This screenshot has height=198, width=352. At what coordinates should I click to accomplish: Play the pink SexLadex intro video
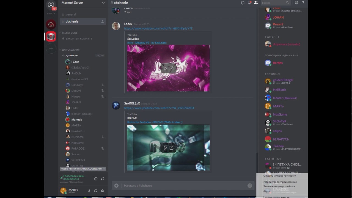point(165,68)
